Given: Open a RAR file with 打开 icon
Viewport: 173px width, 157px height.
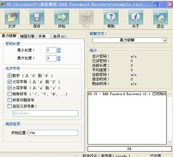Looking at the screenshot, I should point(12,17).
